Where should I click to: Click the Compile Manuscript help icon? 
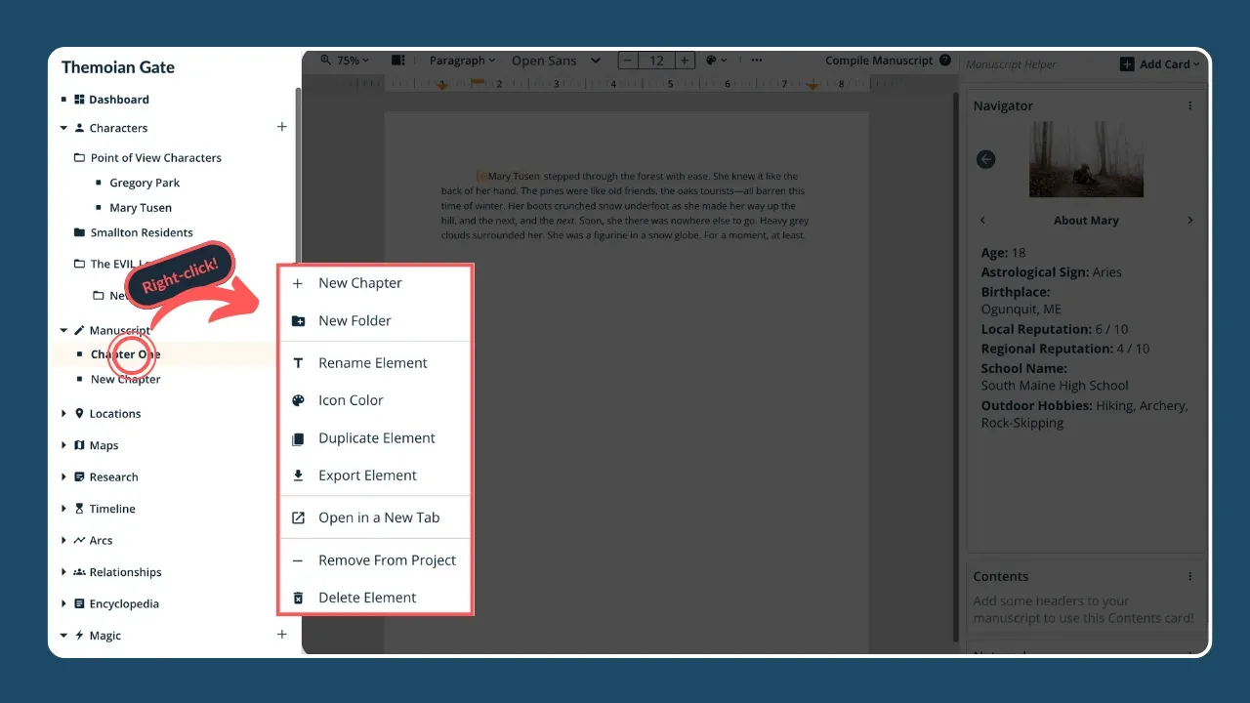tap(945, 61)
